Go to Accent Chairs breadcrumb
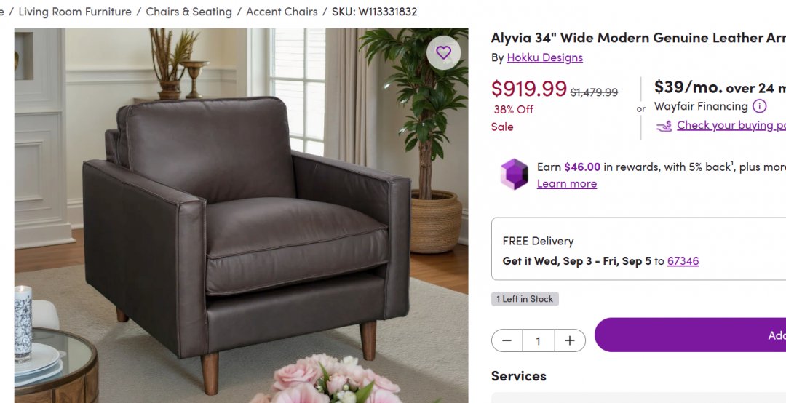Viewport: 786px width, 403px height. point(282,12)
